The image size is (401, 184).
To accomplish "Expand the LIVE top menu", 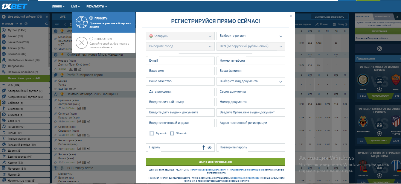I will pyautogui.click(x=76, y=6).
